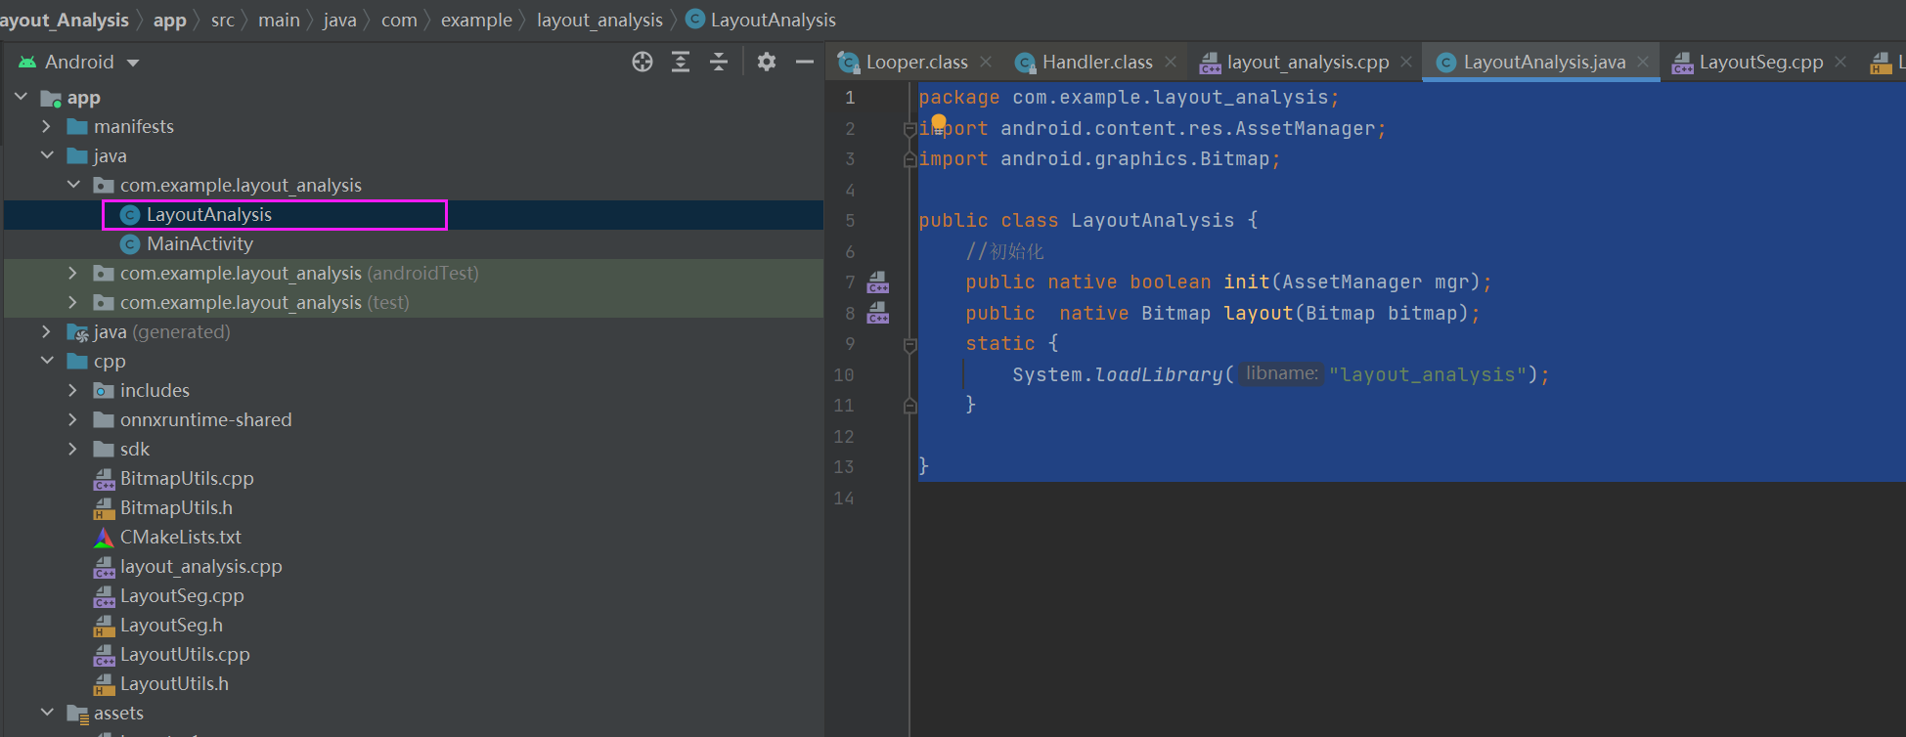Viewport: 1906px width, 737px height.
Task: Click the Expand All icon in project panel
Action: tap(681, 62)
